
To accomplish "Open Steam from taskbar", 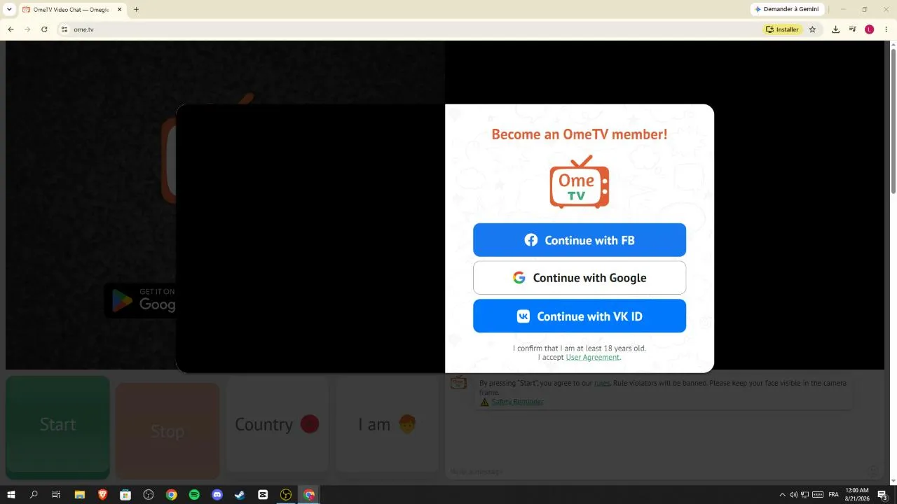I will click(240, 494).
